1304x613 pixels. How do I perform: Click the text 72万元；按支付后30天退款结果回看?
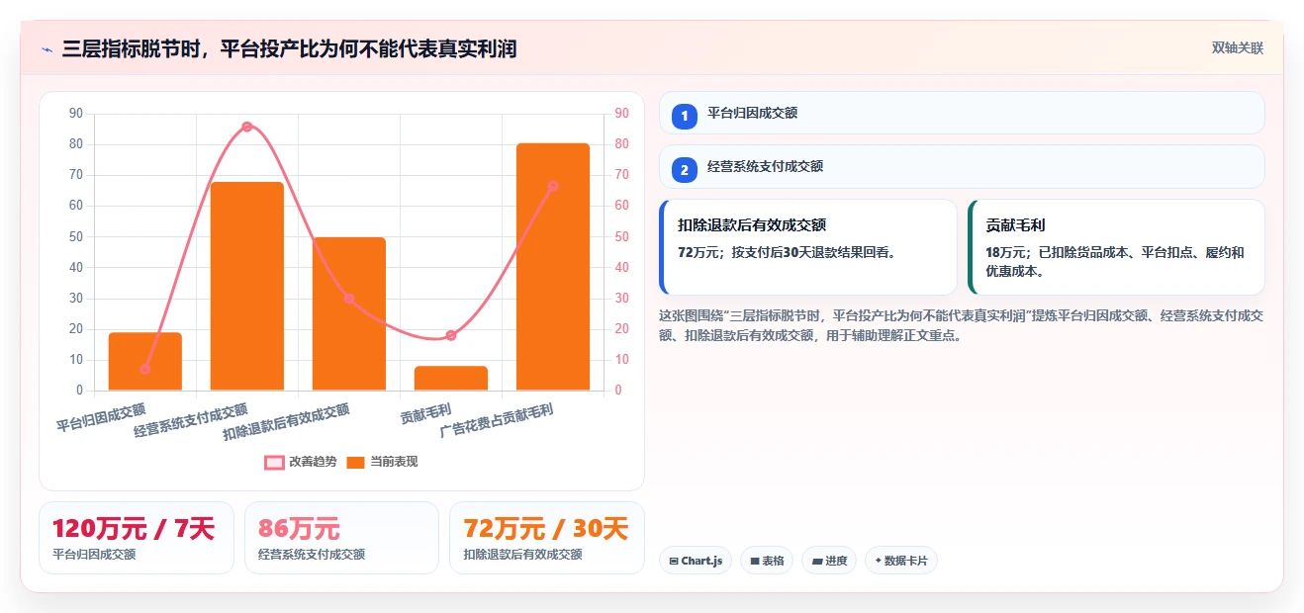(787, 252)
